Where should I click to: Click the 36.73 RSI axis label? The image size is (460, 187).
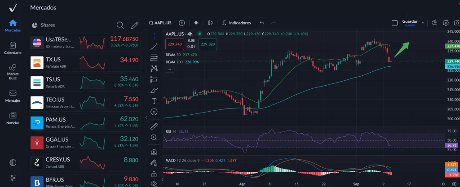click(x=452, y=145)
